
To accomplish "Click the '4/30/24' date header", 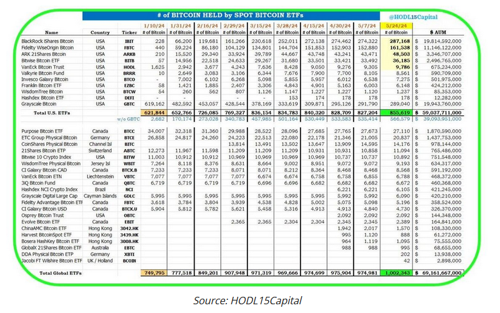I will pyautogui.click(x=340, y=26).
